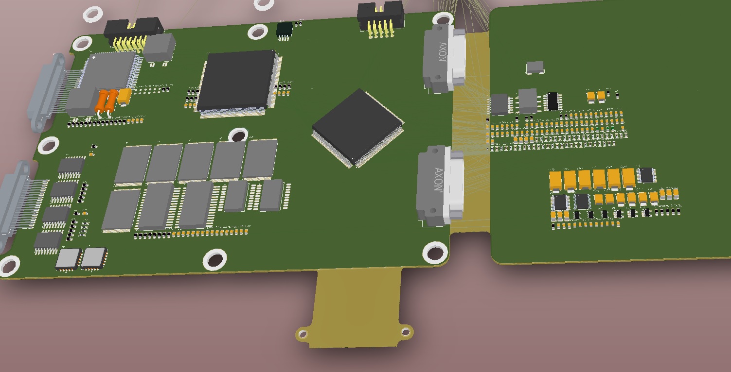The image size is (731, 372).
Task: Click the upper AXON connector
Action: click(444, 59)
